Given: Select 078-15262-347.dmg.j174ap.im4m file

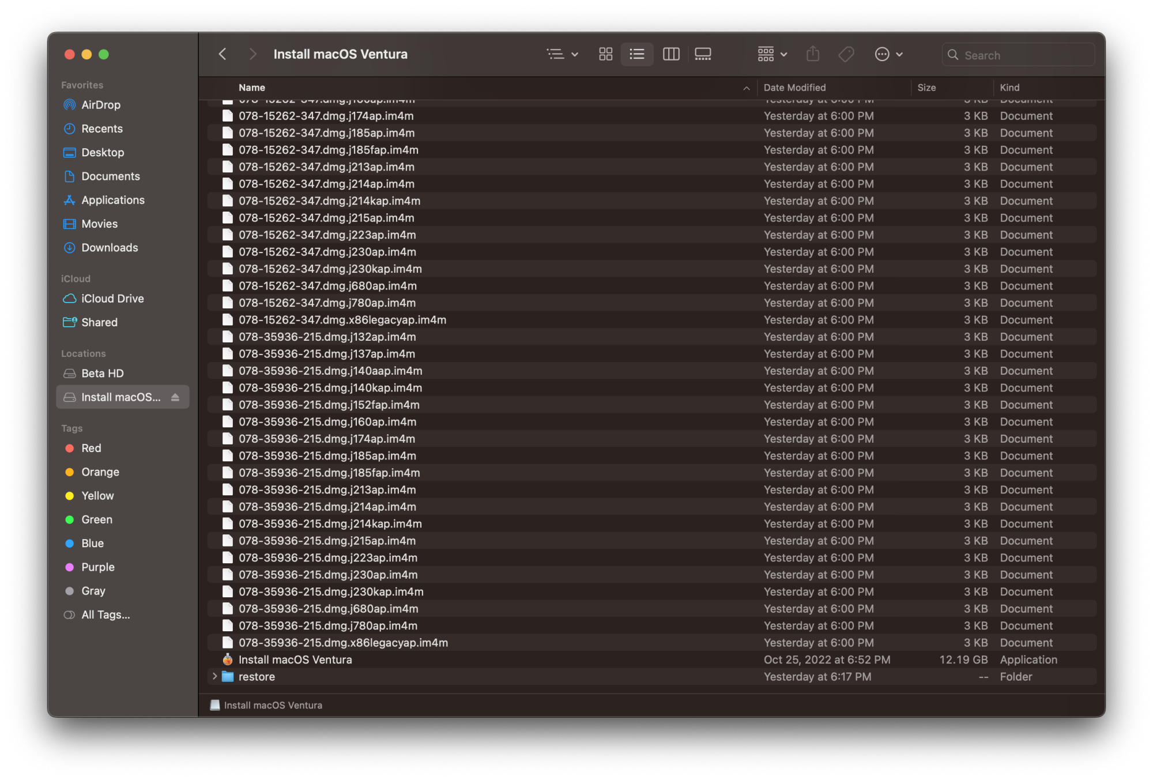Looking at the screenshot, I should point(651,116).
